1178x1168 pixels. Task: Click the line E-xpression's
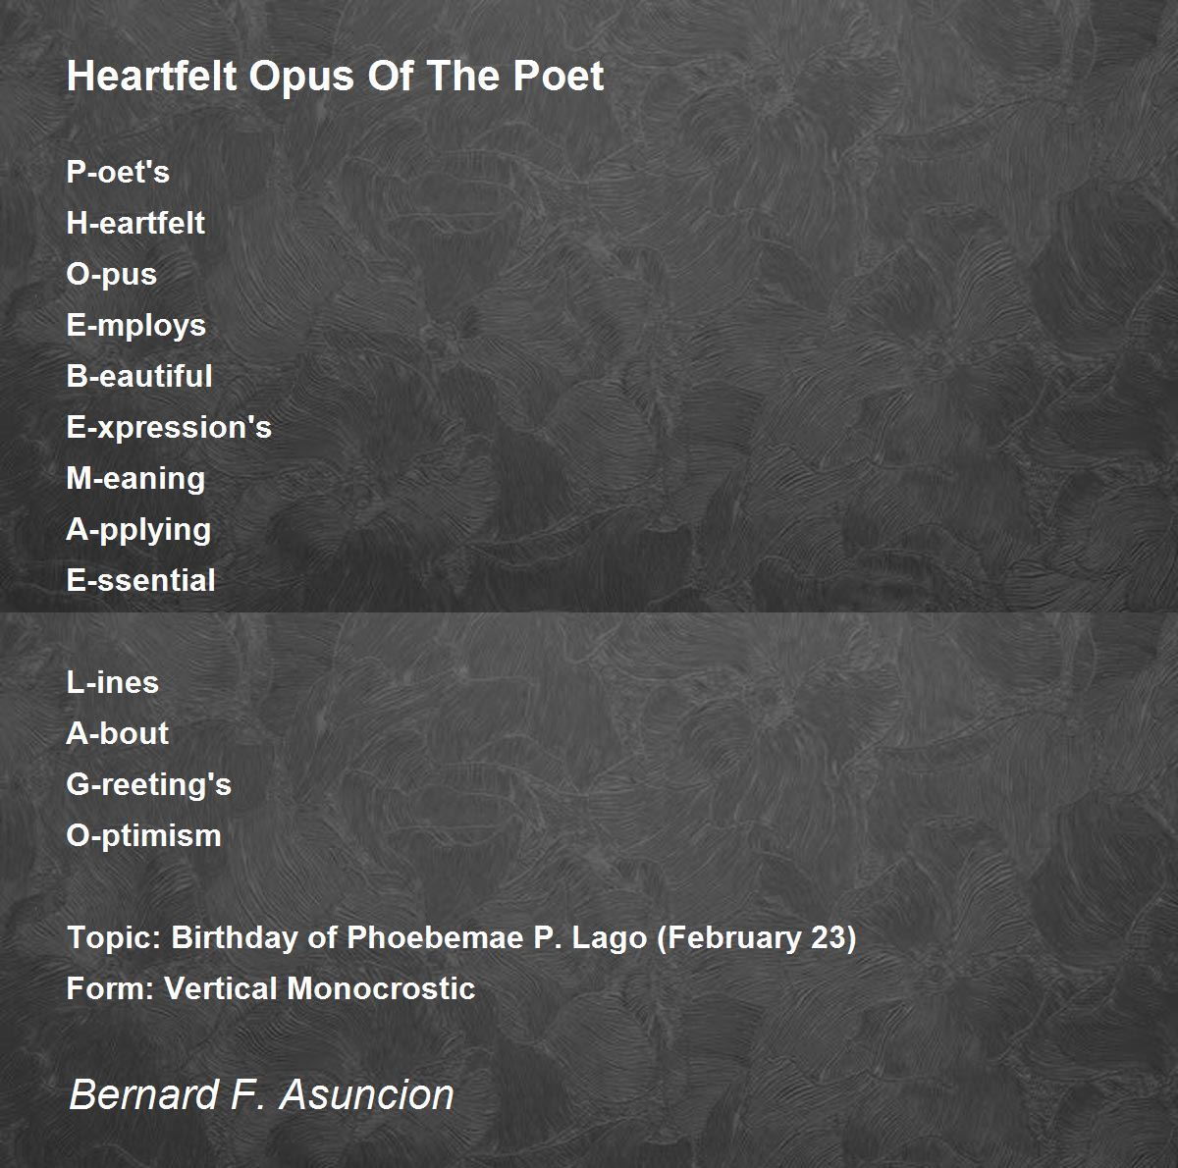pos(169,427)
